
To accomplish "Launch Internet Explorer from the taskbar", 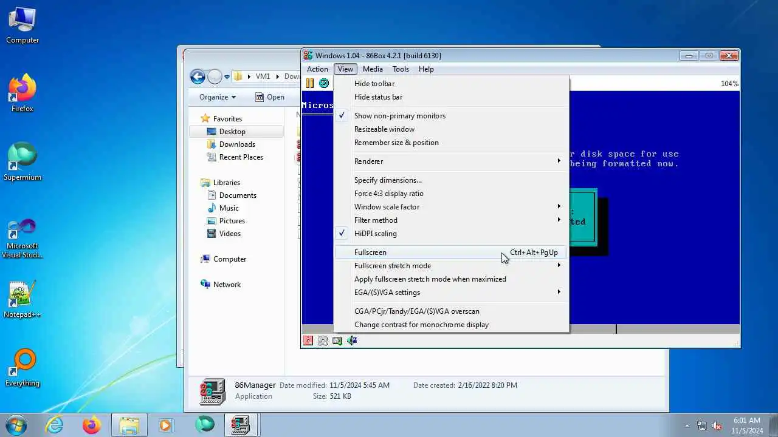I will point(55,425).
